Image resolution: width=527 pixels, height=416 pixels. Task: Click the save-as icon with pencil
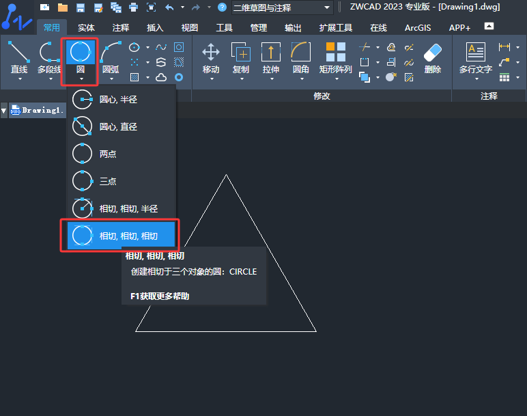tap(98, 7)
